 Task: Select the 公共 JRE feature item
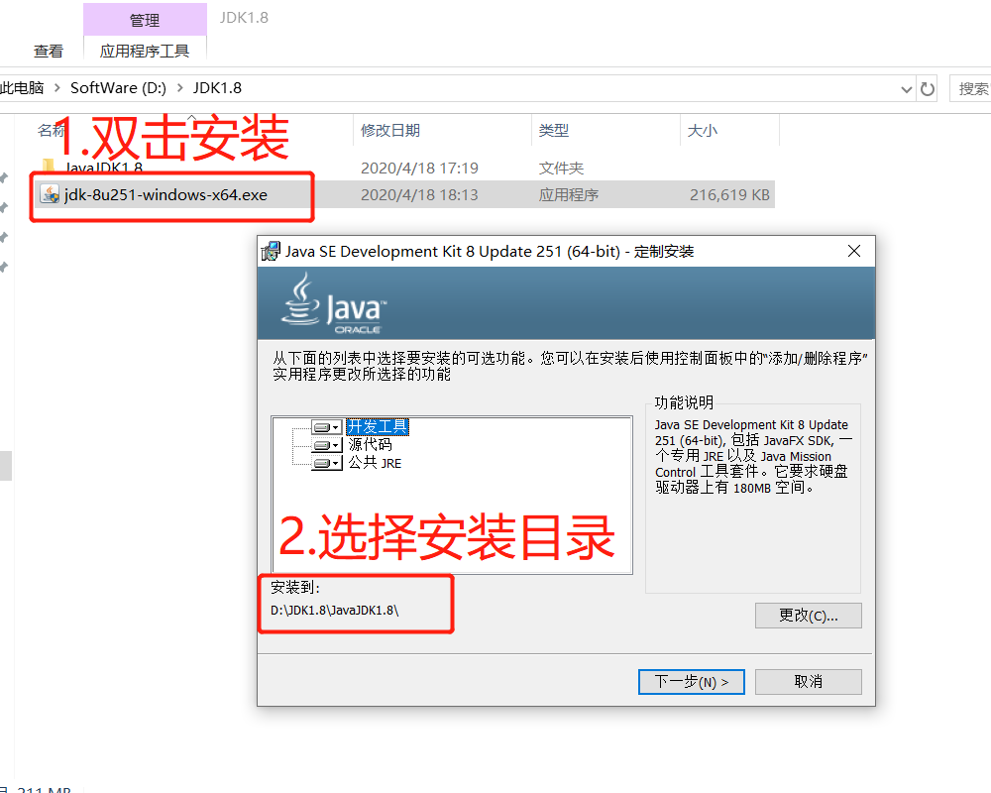coord(375,463)
